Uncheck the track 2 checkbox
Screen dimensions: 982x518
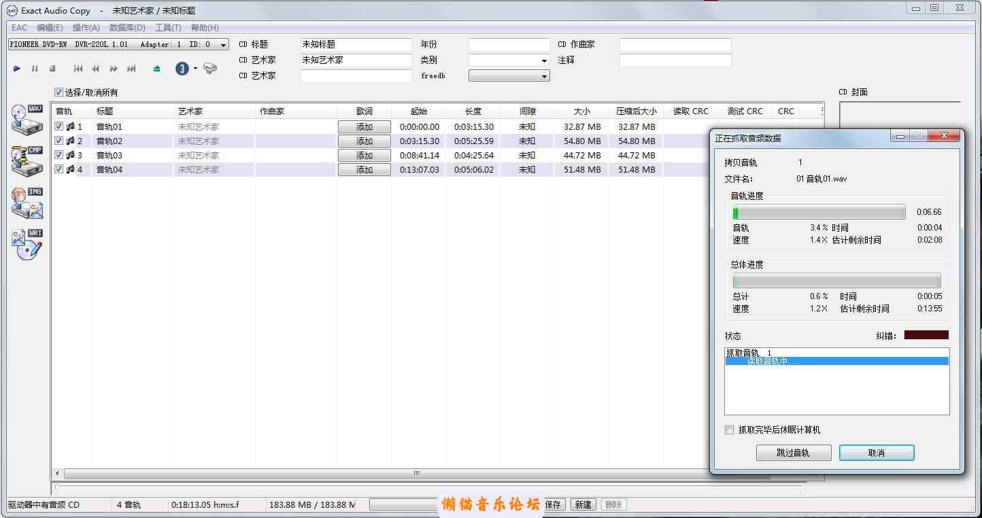[59, 141]
